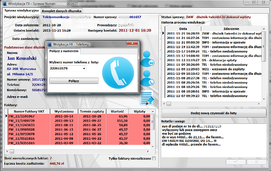
Task: Click the large blue phone handset icon
Action: point(118,73)
